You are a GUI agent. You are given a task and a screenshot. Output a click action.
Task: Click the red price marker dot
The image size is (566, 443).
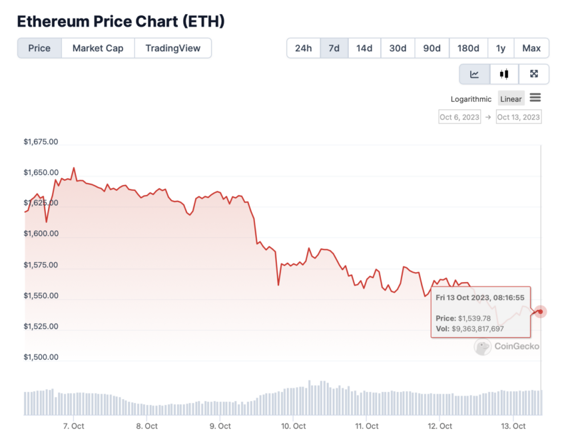coord(540,311)
